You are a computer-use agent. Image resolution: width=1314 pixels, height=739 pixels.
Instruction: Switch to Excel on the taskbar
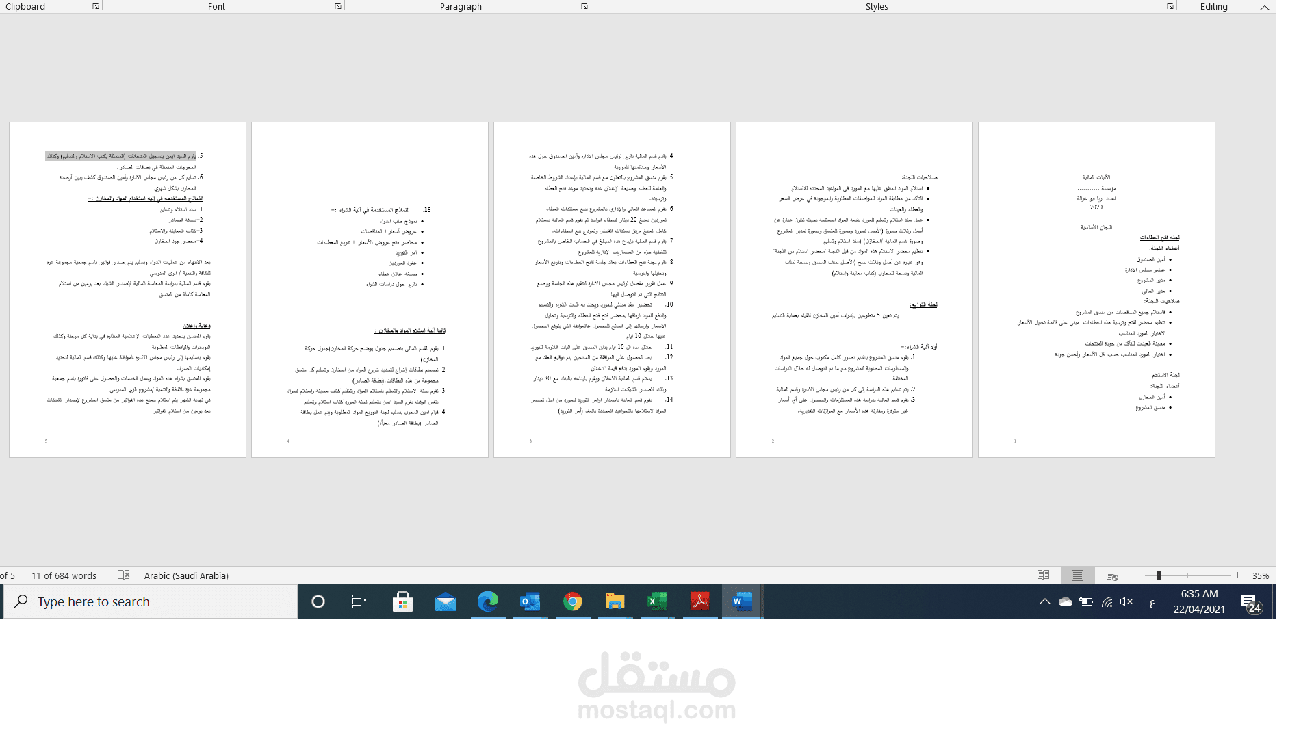coord(658,601)
